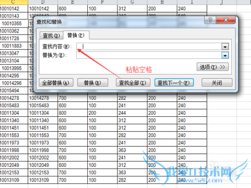Select cell 10013047 in column C
This screenshot has height=188, width=251.
point(14,53)
